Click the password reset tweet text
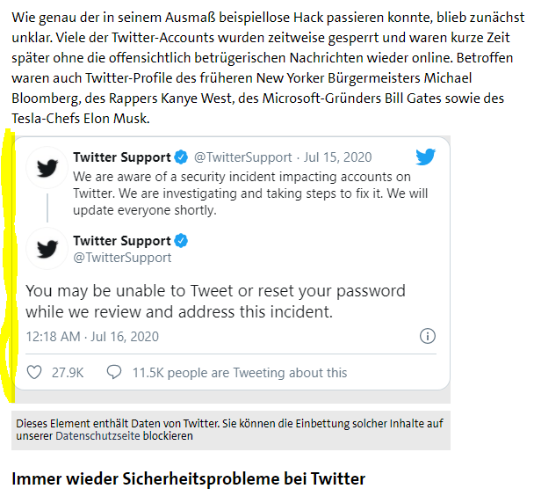This screenshot has width=534, height=496. pyautogui.click(x=215, y=302)
